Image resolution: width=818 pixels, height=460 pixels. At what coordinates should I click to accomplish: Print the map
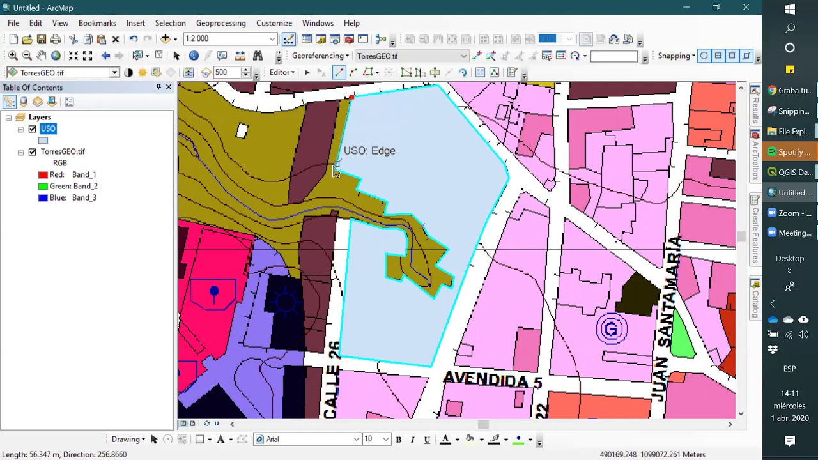point(56,39)
